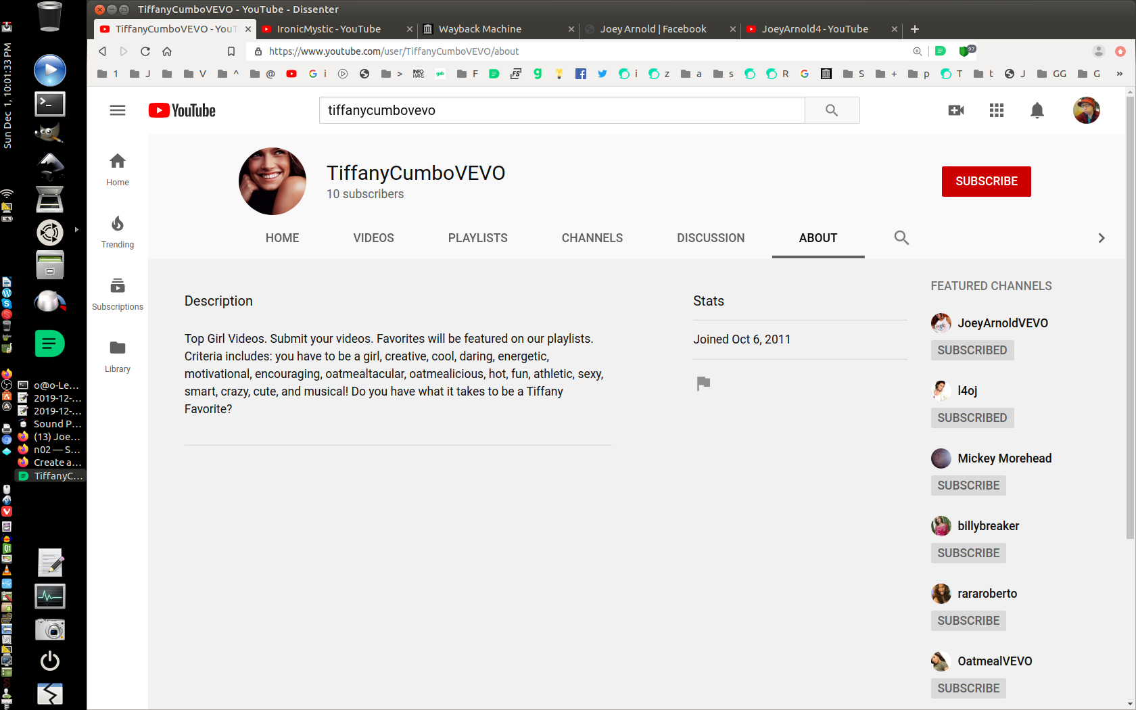The image size is (1136, 710).
Task: Open the screenshot camera app in dock
Action: coord(50,629)
